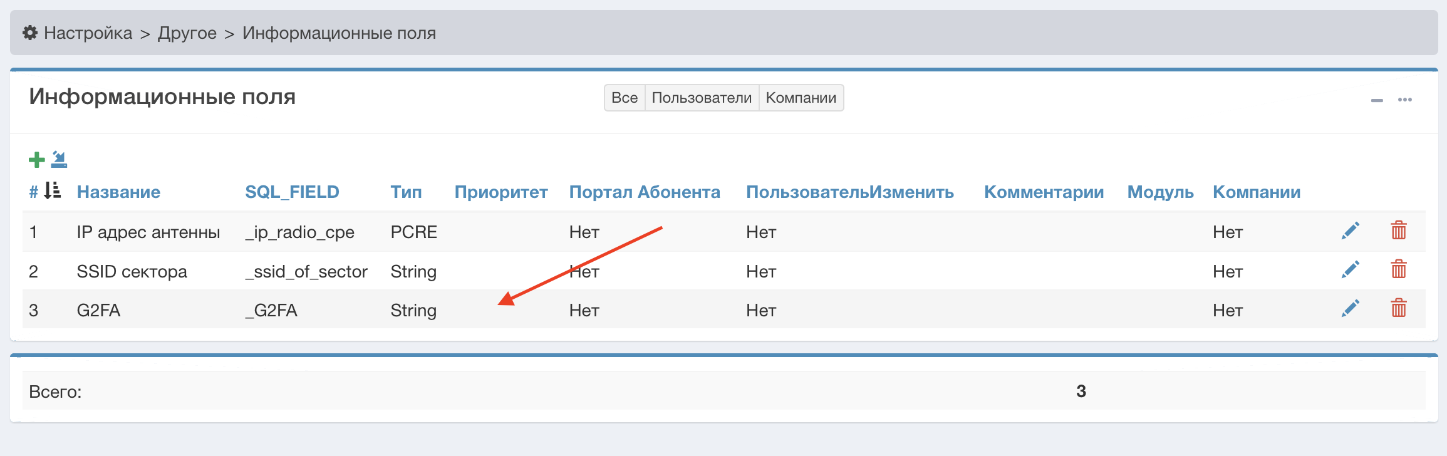Open the panel three-dots options menu

tap(1405, 100)
